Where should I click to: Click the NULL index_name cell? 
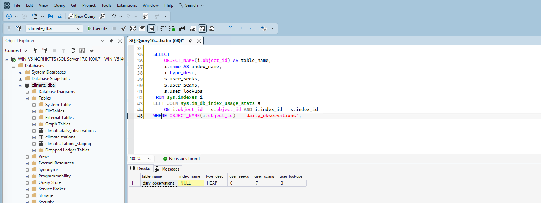[x=191, y=183]
